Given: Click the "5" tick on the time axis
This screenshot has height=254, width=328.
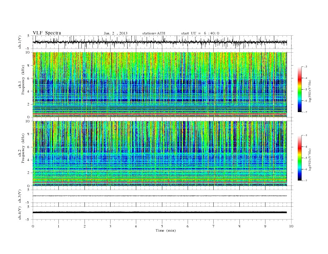Looking at the screenshot, I should 162,226.
